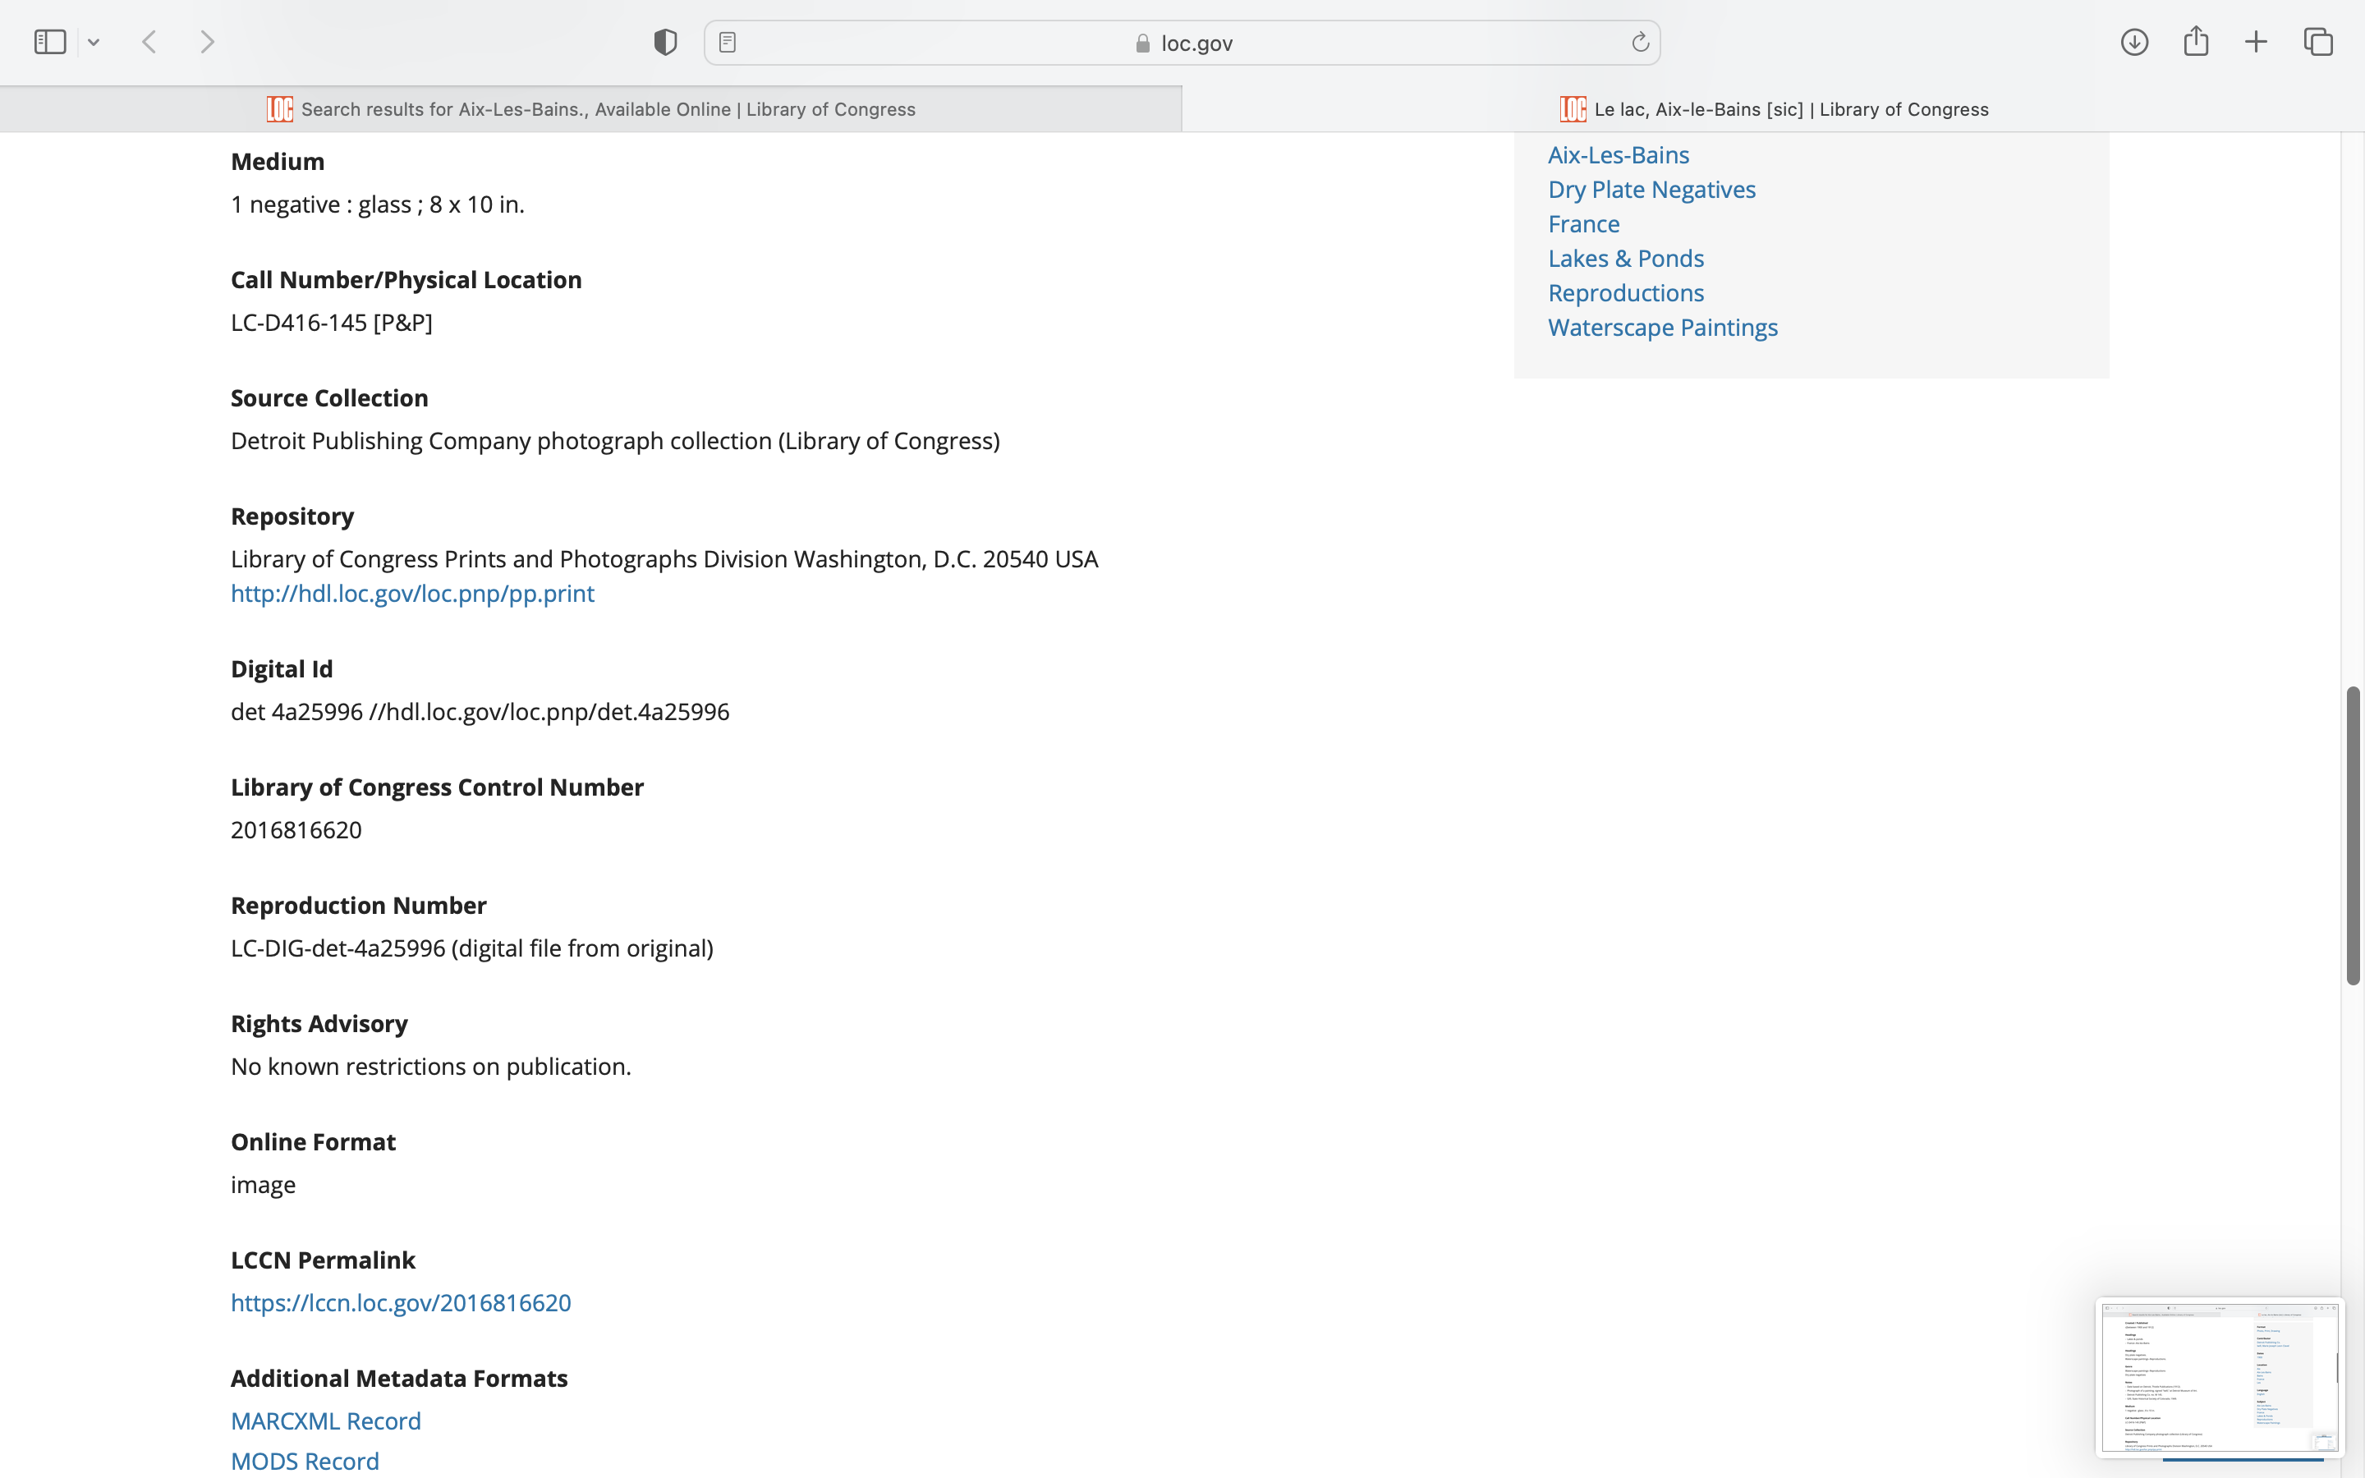
Task: Click the screenshot preview thumbnail
Action: [x=2220, y=1376]
